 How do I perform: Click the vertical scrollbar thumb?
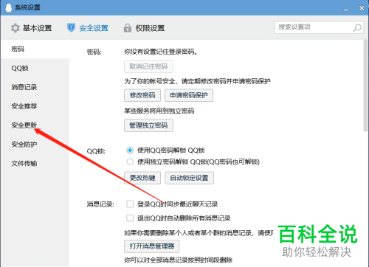point(365,86)
